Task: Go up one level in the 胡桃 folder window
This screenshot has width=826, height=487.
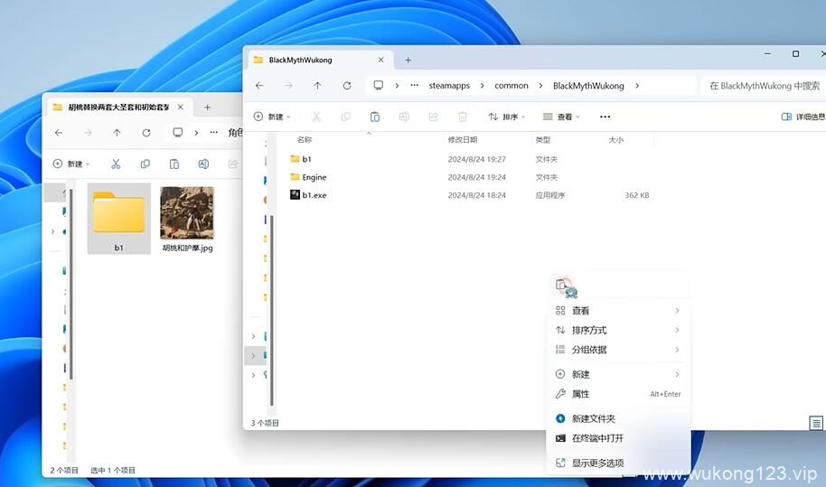Action: (117, 133)
